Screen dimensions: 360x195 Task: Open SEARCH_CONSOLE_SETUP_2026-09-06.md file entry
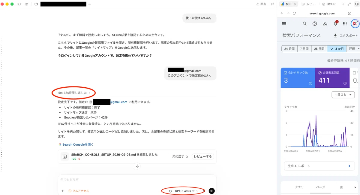pyautogui.click(x=114, y=155)
